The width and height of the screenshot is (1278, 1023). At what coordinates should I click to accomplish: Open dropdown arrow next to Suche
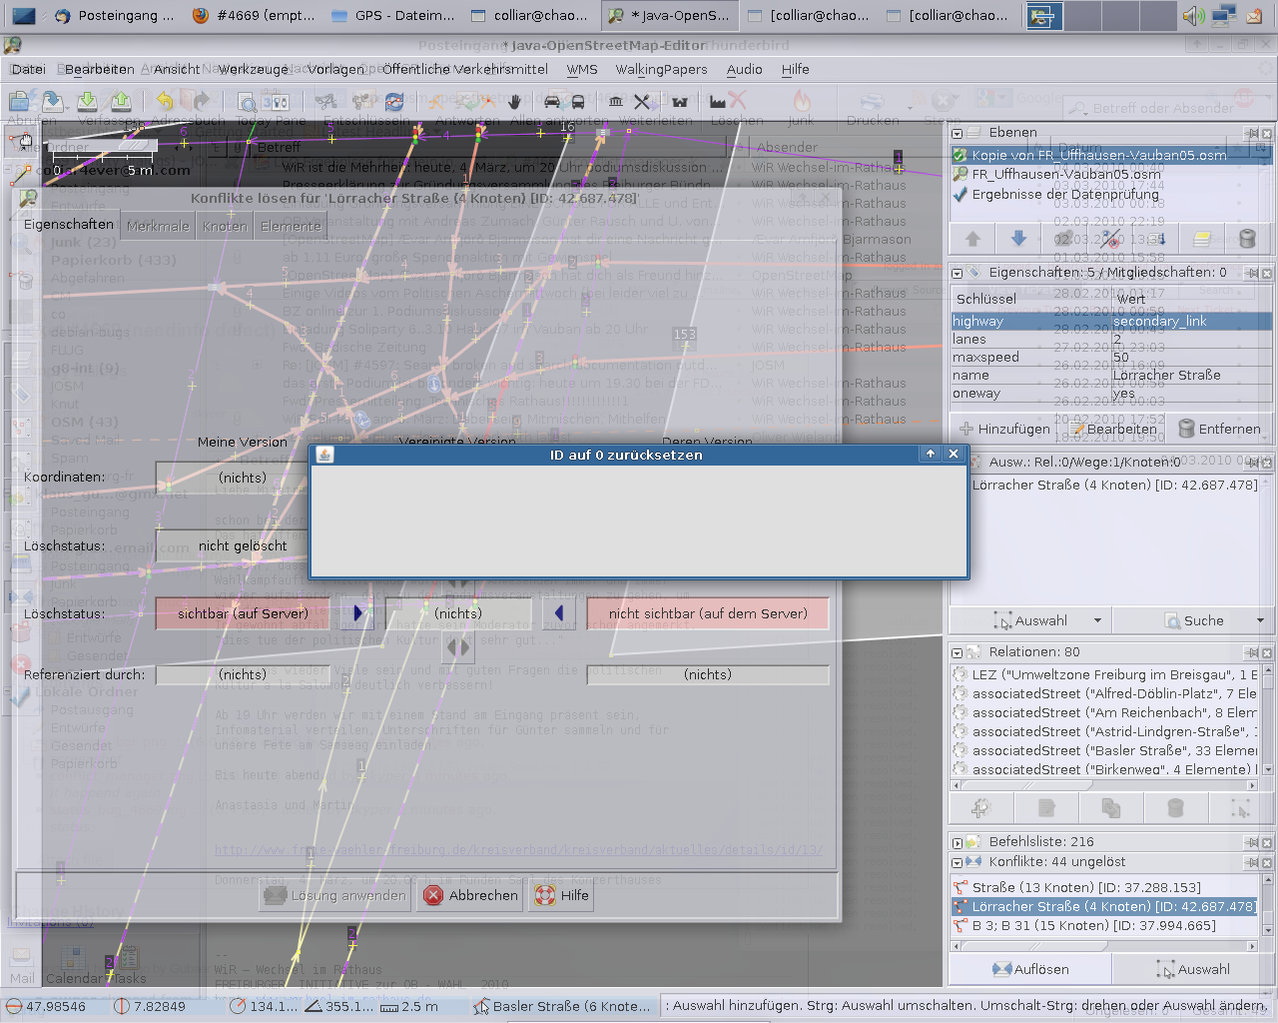click(x=1260, y=620)
